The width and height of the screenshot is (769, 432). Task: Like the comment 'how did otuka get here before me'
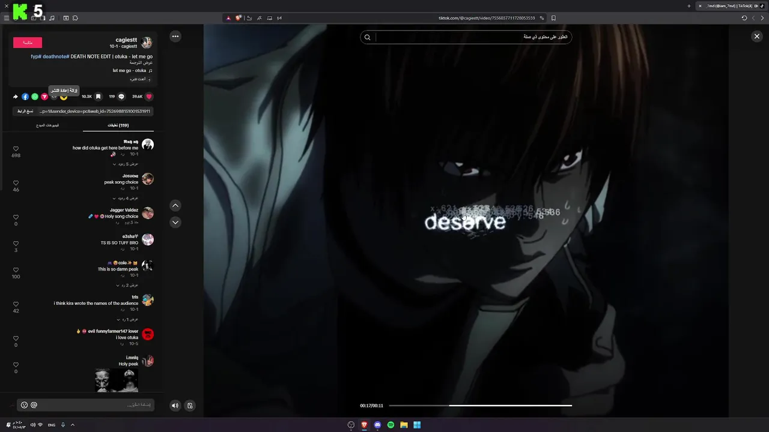16,149
